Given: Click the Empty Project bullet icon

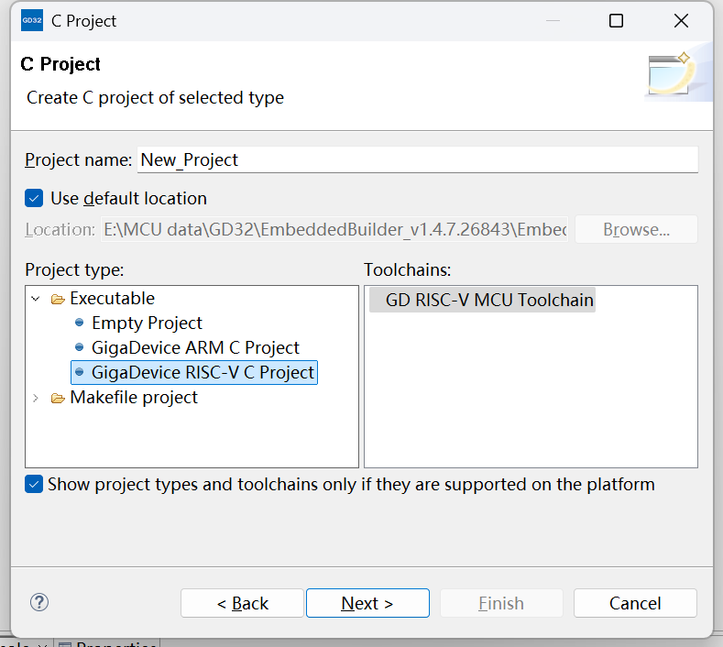Looking at the screenshot, I should click(x=80, y=323).
